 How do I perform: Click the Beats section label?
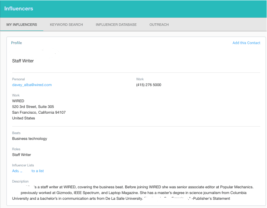[x=16, y=133]
